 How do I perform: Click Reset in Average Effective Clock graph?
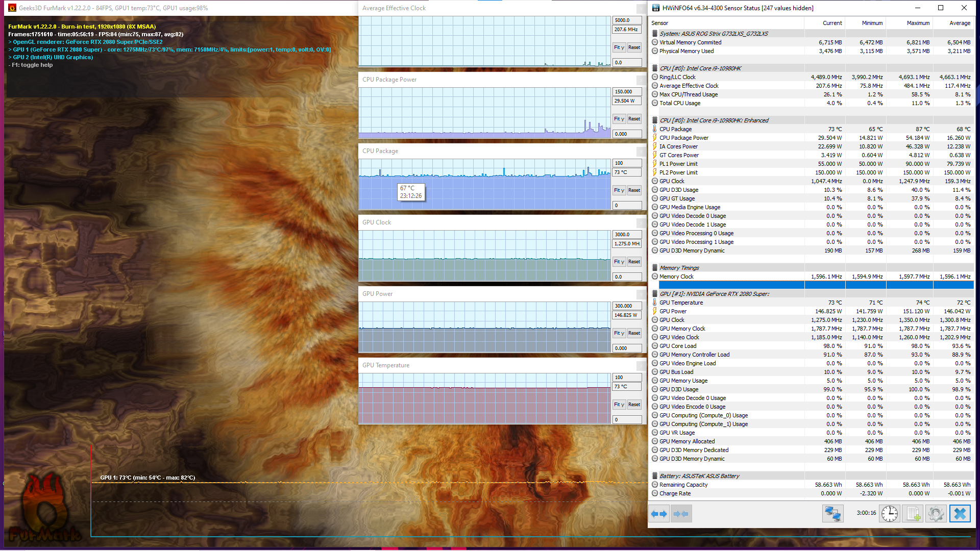pyautogui.click(x=634, y=47)
